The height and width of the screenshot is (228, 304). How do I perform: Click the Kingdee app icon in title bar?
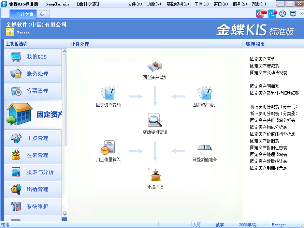(x=4, y=4)
